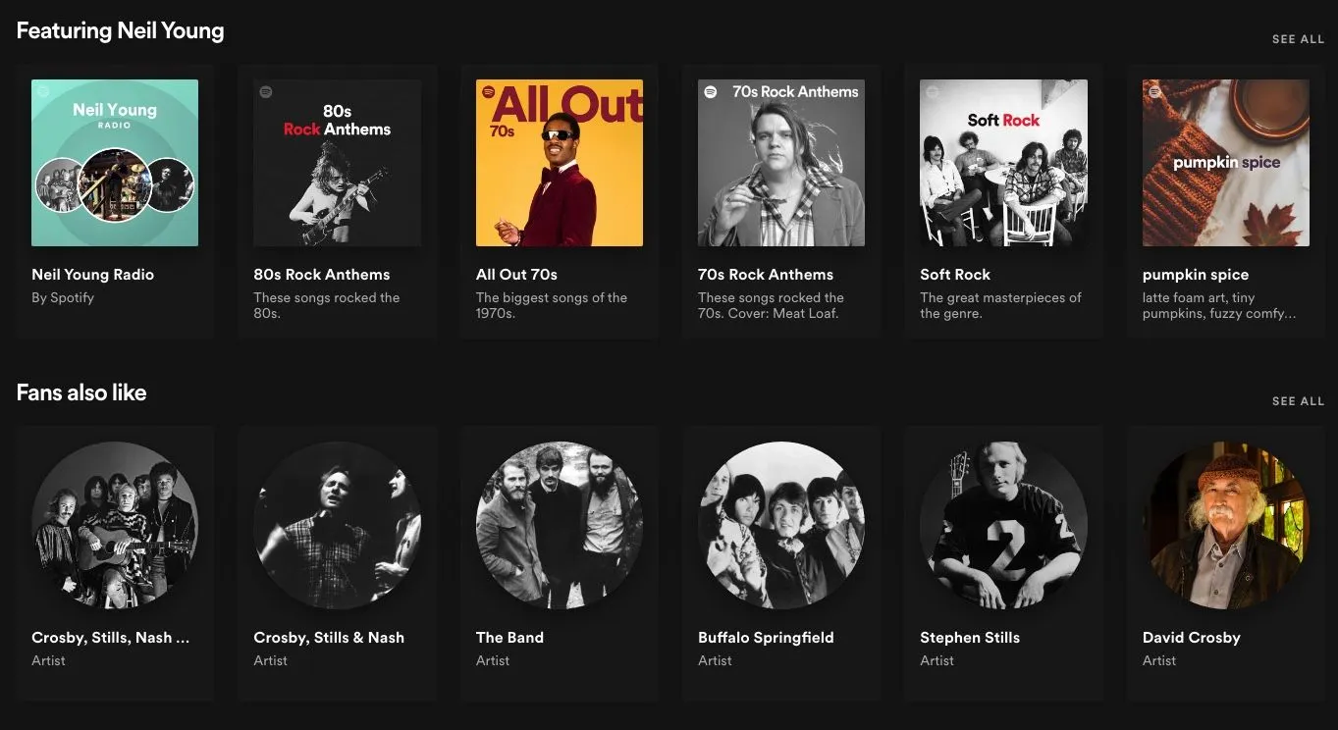Viewport: 1338px width, 730px height.
Task: Click the Soft Rock title text
Action: [x=955, y=275]
